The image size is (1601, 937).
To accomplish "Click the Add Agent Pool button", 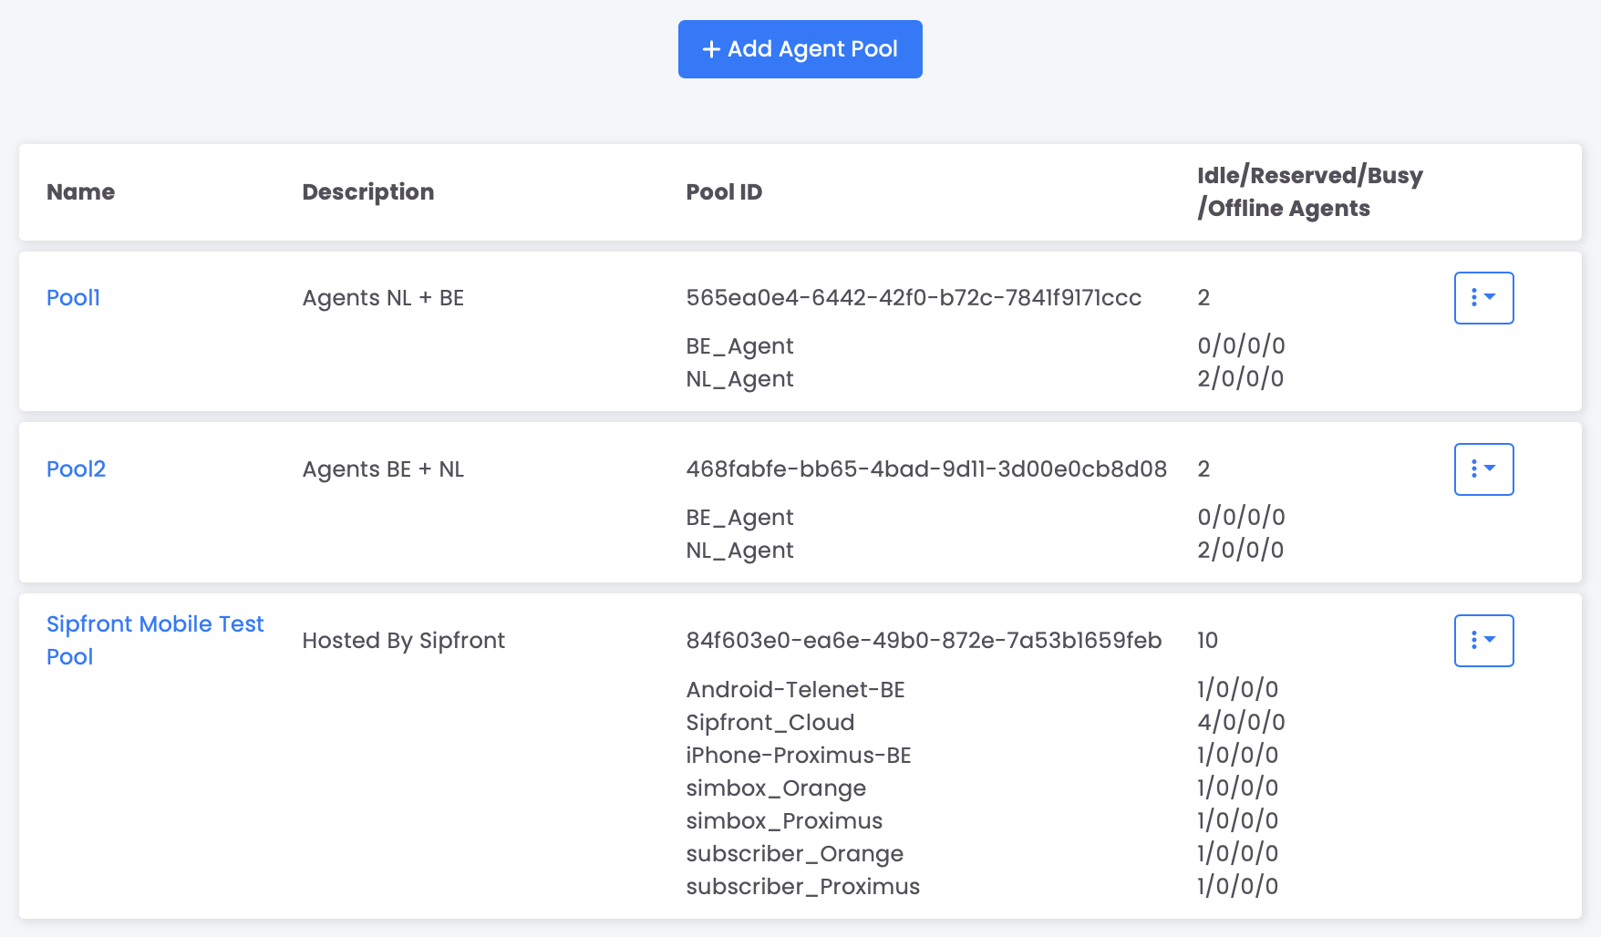I will (800, 49).
